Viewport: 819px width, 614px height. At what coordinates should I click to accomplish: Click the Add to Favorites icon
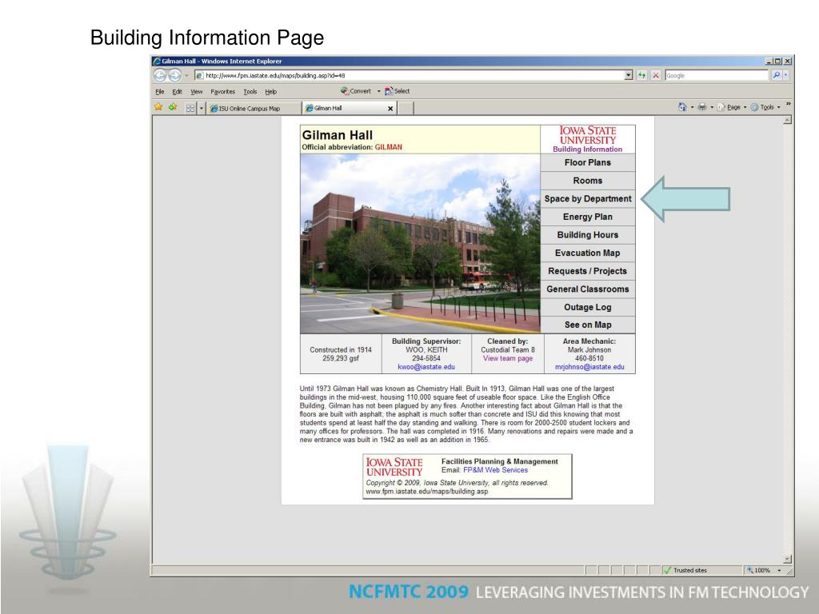click(x=173, y=107)
